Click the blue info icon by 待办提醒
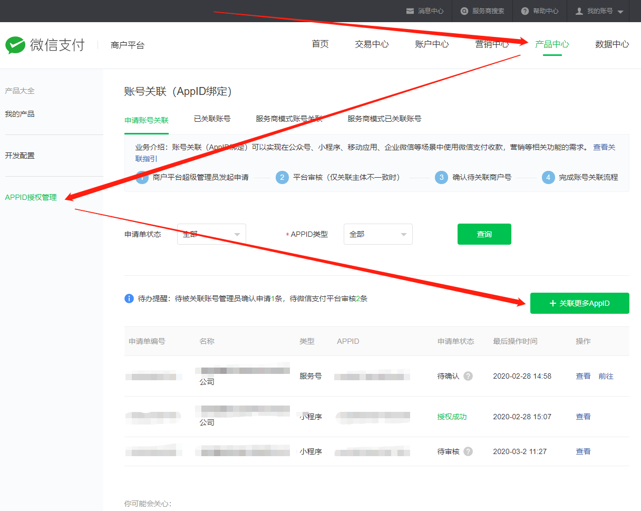Screen dimensions: 641x511 pos(129,298)
